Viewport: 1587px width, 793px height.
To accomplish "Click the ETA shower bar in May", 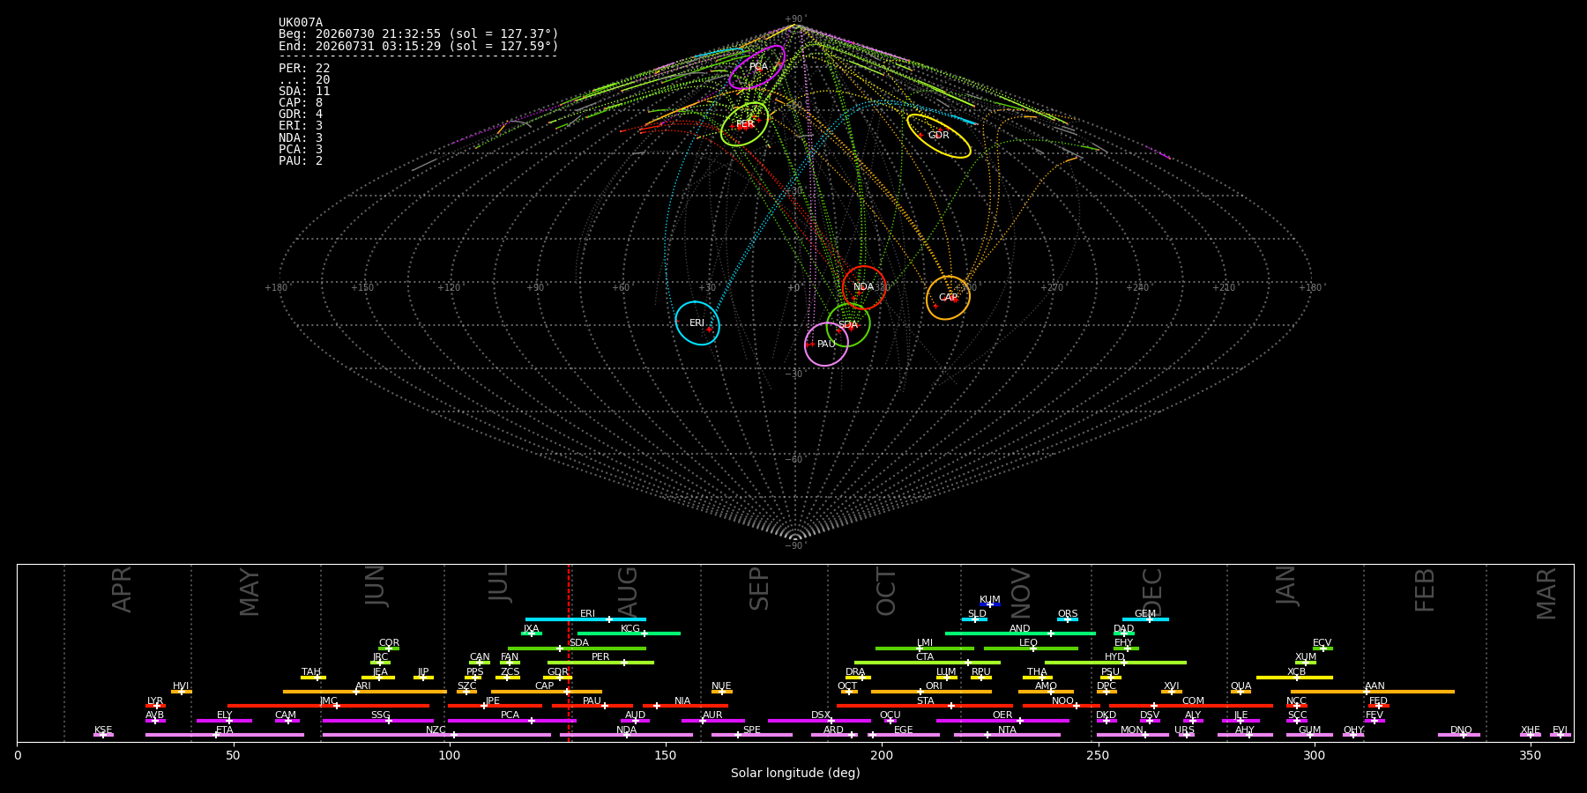I will [x=225, y=735].
